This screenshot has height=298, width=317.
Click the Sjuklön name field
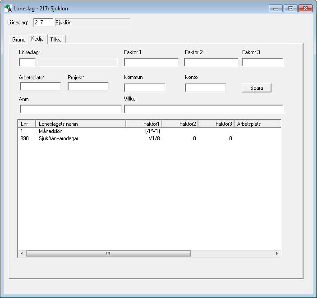(92, 22)
